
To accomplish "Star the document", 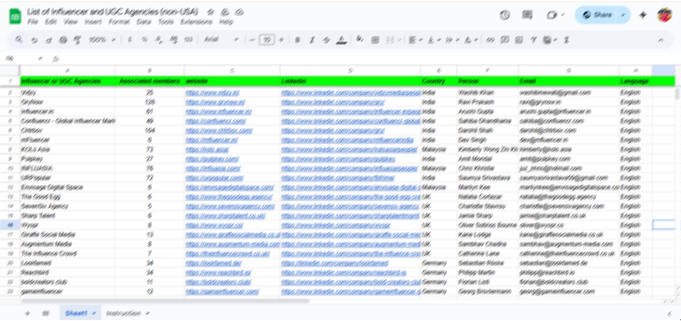I will [x=210, y=11].
